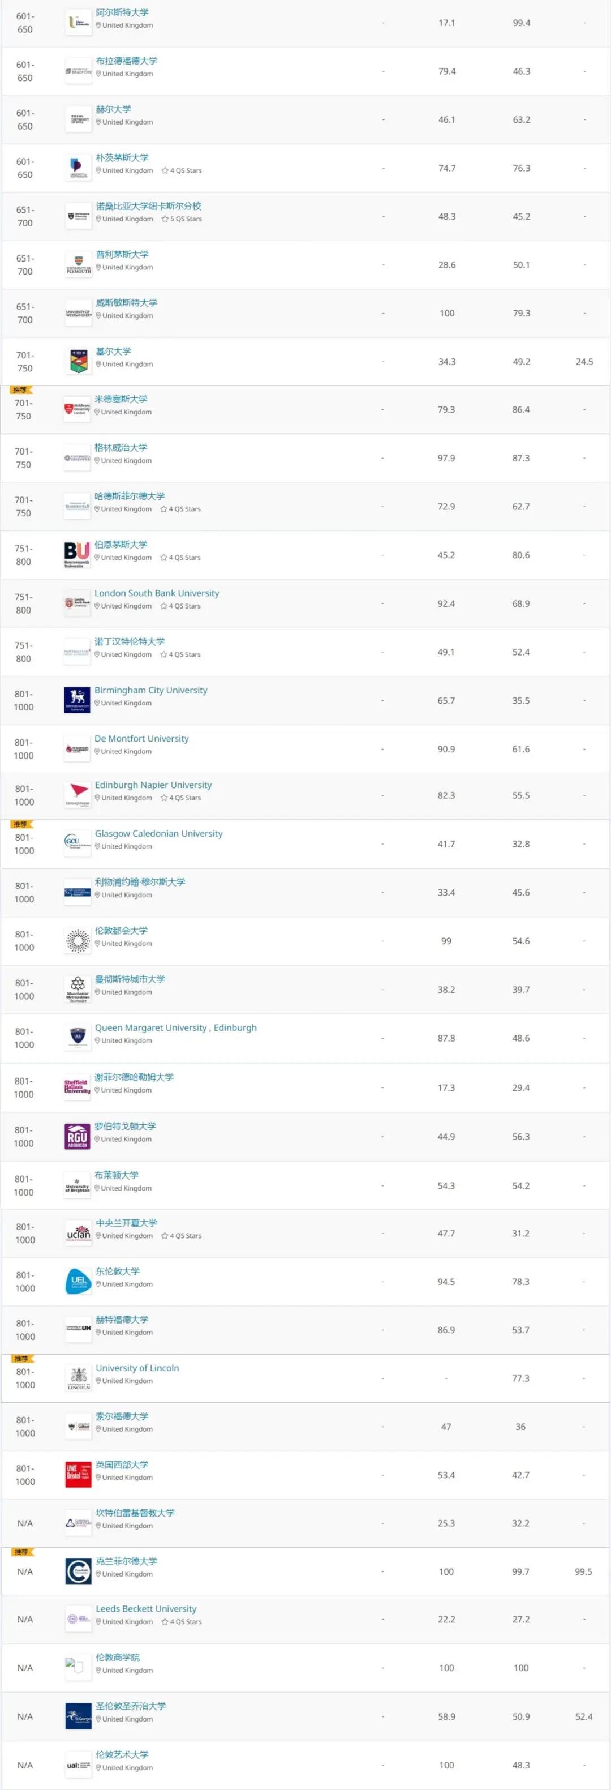611x1790 pixels.
Task: Click the RGU Aberdeen logo
Action: click(x=77, y=1136)
